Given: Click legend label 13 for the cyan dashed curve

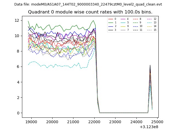Looking at the screenshot, I should point(155,23).
